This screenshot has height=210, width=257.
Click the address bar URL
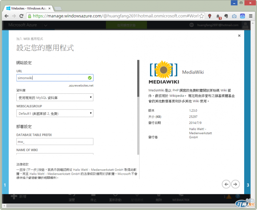pyautogui.click(x=115, y=16)
